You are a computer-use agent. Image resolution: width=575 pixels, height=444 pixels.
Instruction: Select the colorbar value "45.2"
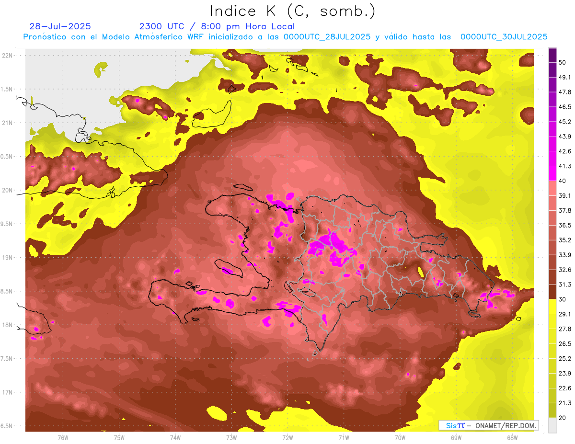click(x=564, y=122)
